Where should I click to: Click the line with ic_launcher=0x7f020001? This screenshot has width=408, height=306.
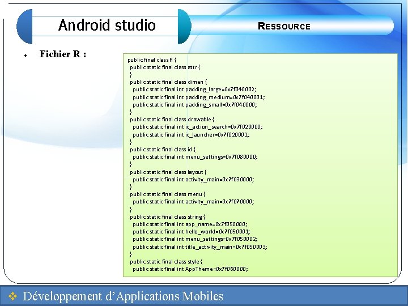191,135
